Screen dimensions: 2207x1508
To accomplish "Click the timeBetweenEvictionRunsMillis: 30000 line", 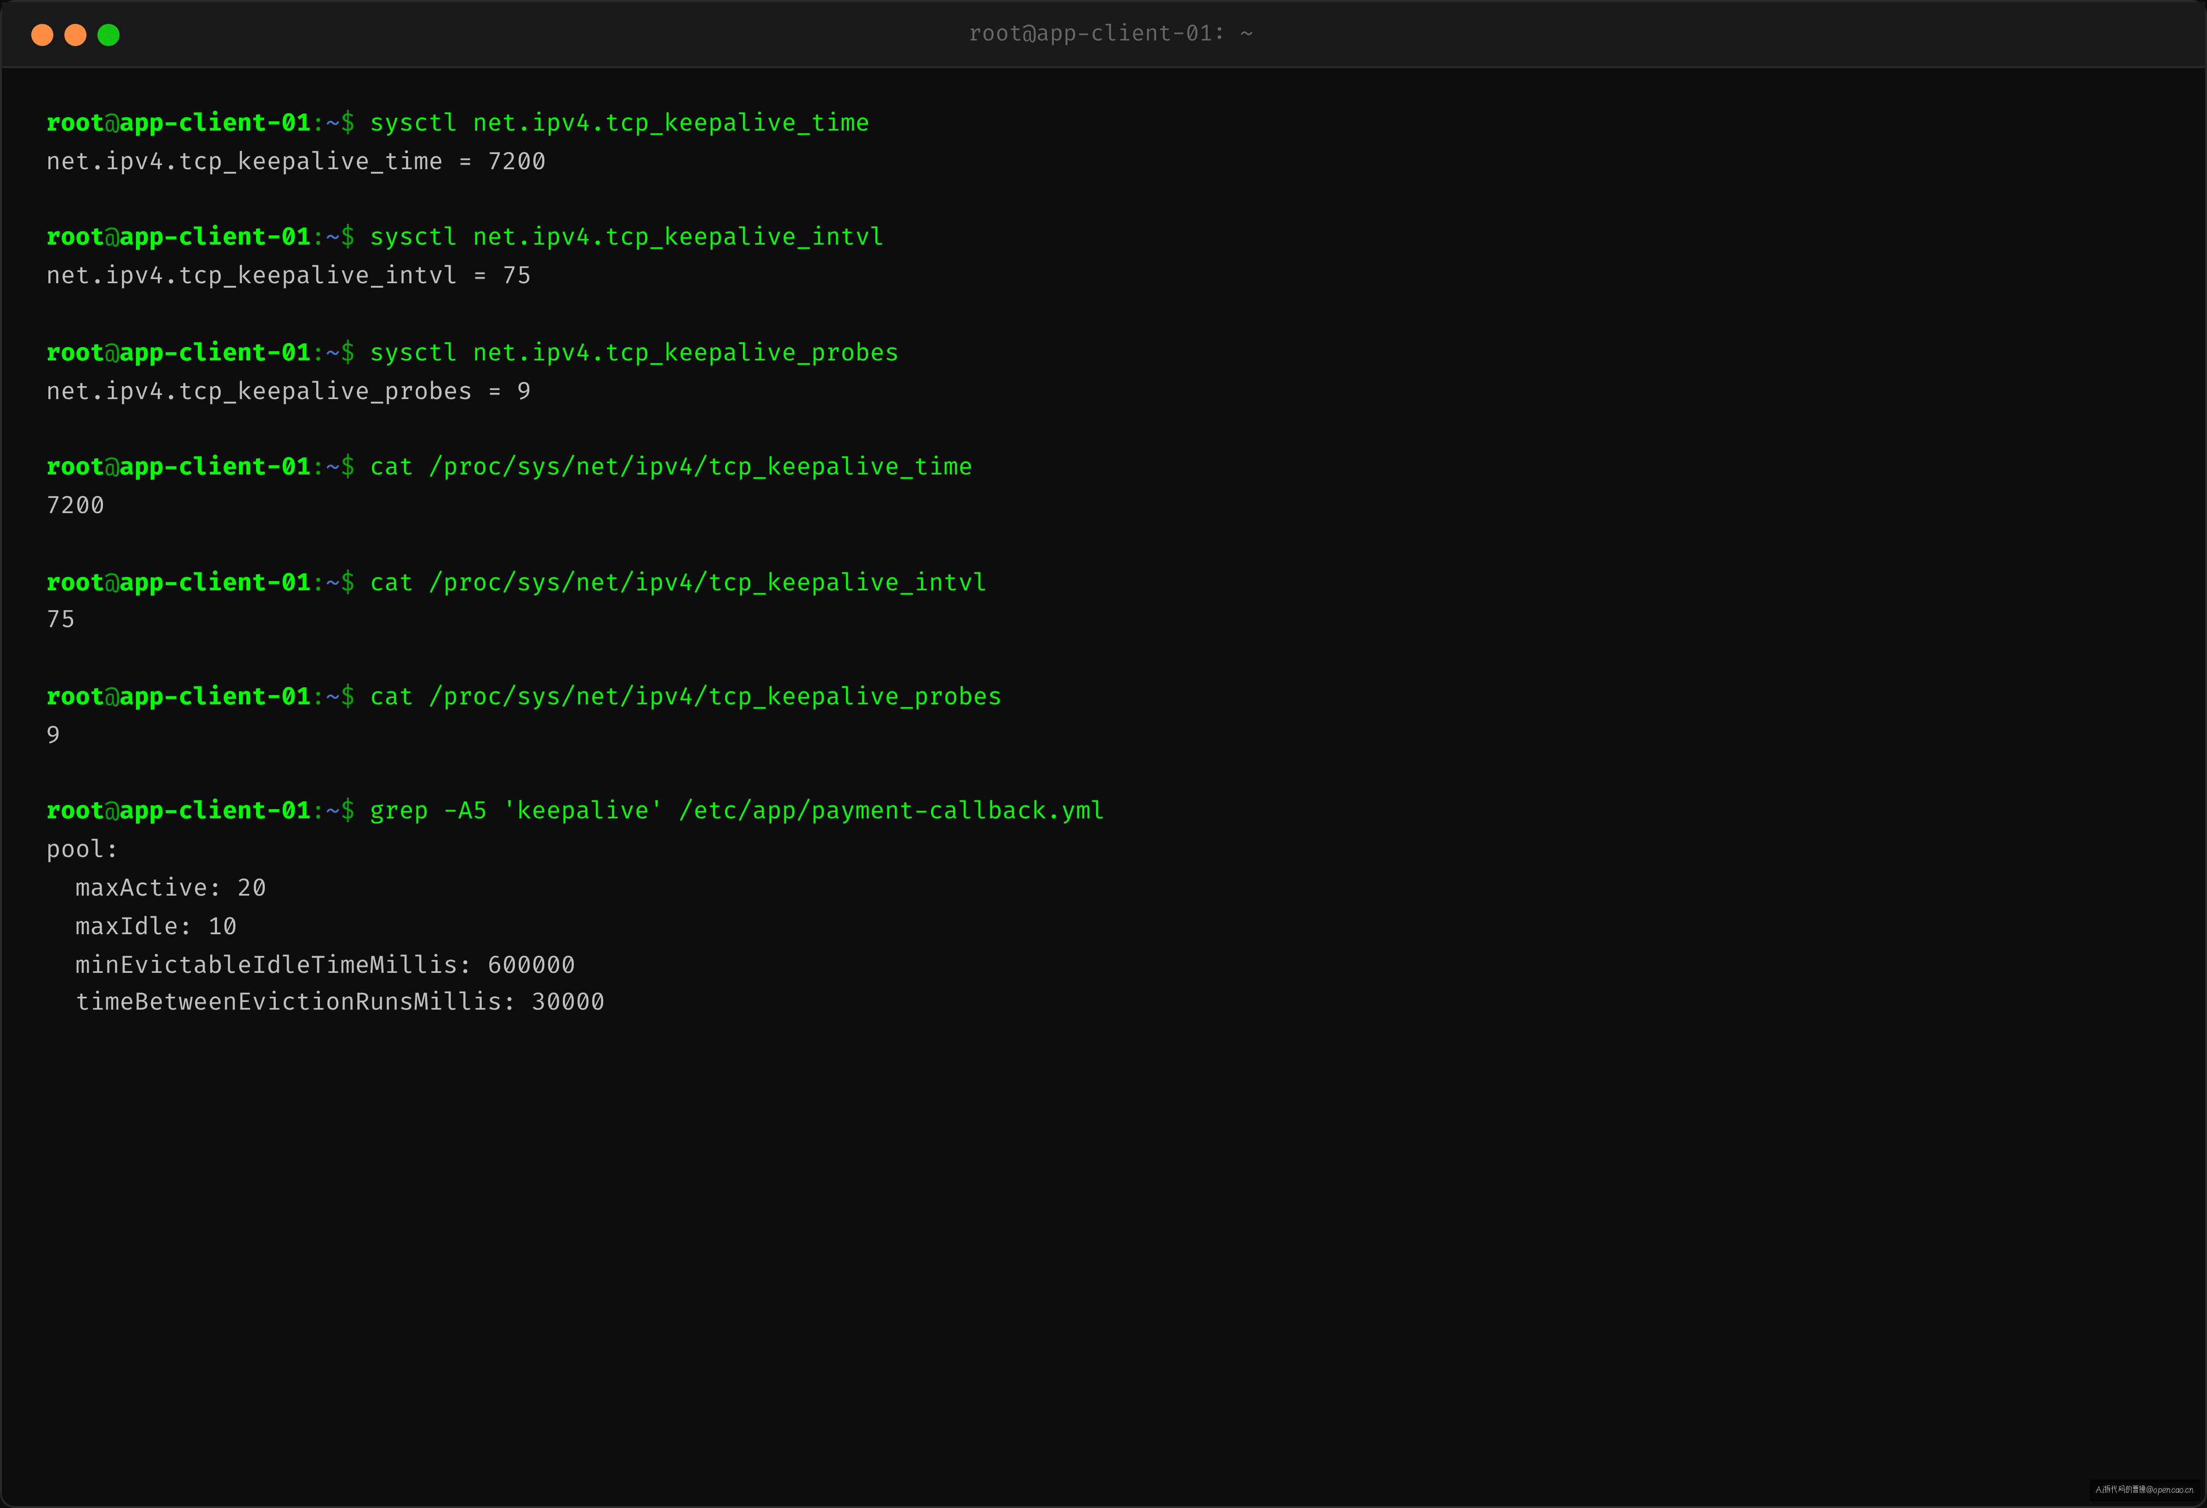I will tap(340, 1002).
